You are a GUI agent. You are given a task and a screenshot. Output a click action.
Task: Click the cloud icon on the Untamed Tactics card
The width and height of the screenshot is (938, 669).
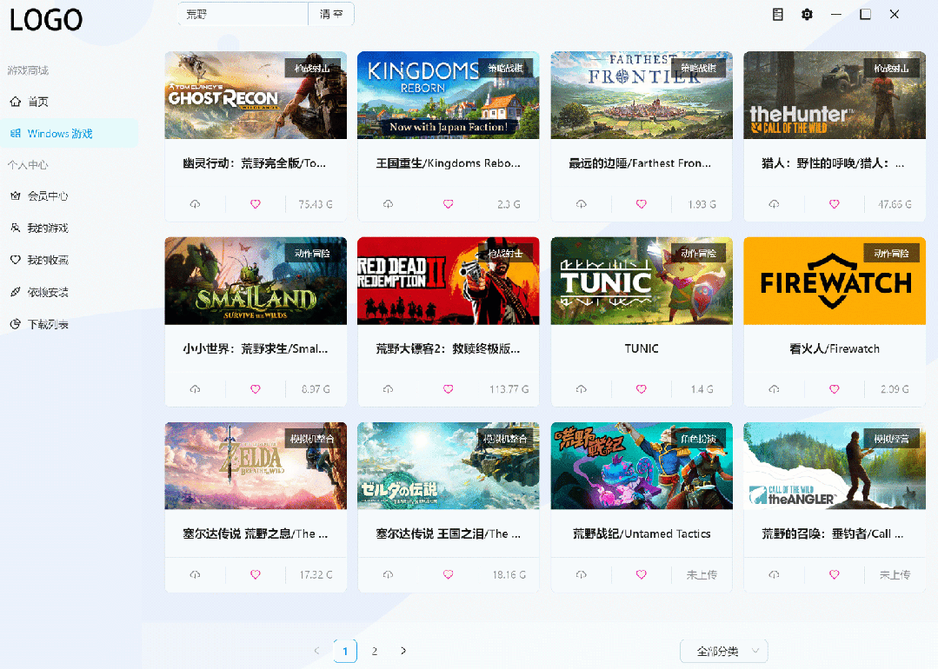581,574
